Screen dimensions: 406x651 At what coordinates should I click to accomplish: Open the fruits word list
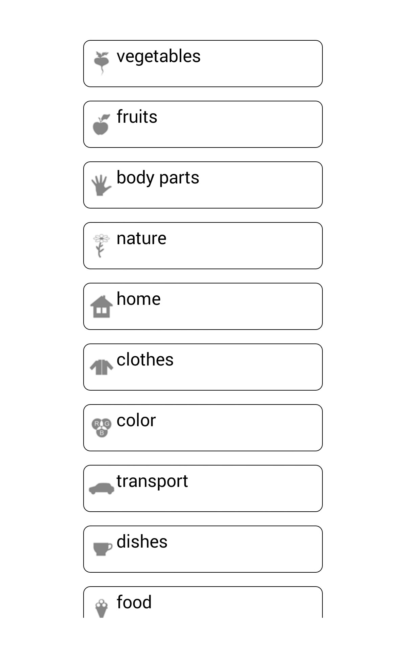coord(203,124)
